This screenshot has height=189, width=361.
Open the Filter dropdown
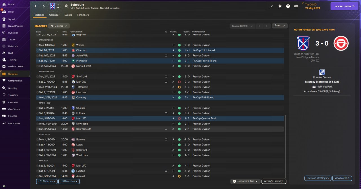click(x=280, y=26)
